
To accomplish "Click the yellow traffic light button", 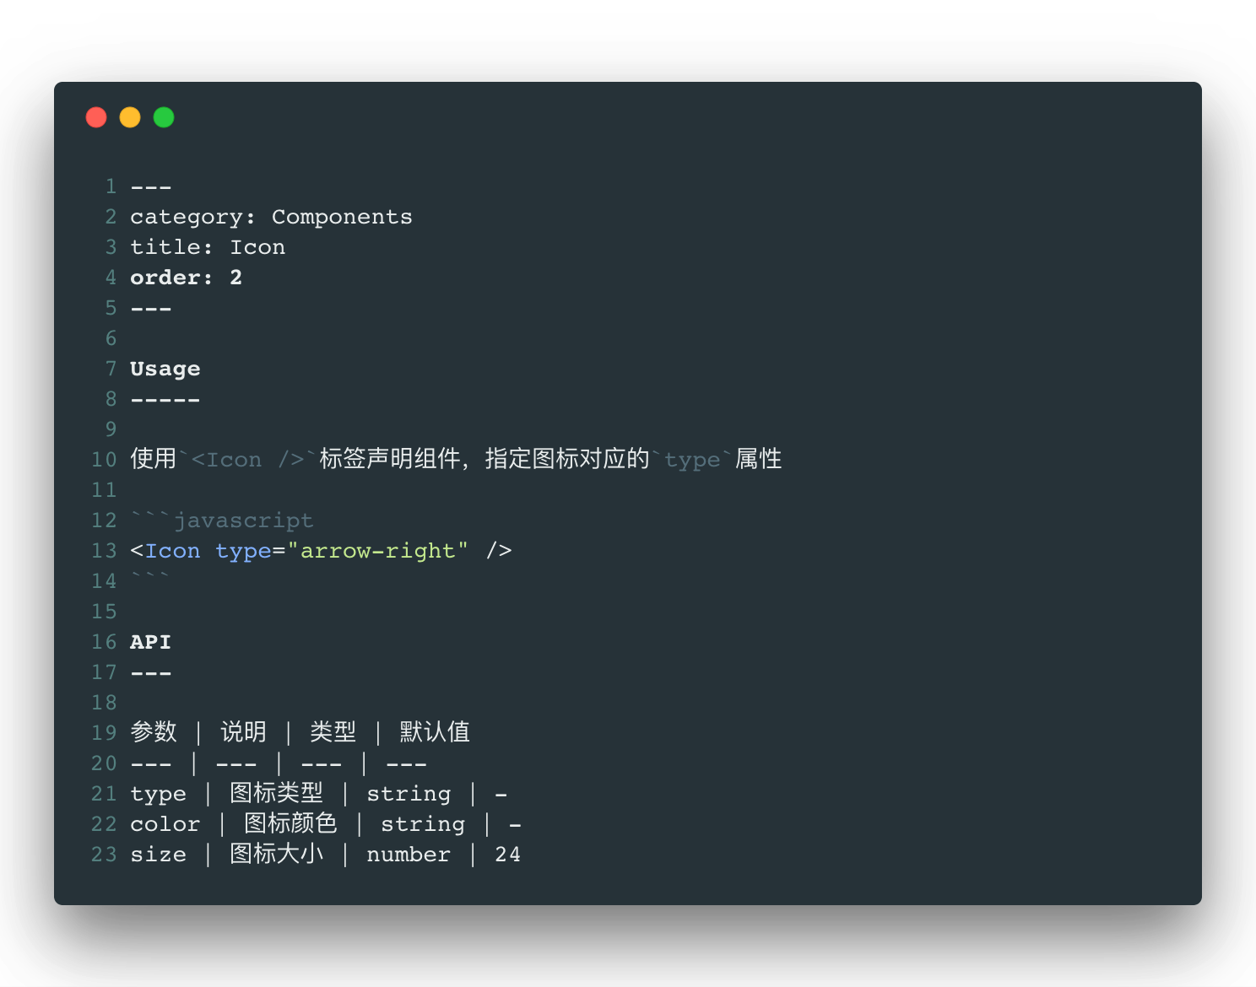I will click(130, 117).
